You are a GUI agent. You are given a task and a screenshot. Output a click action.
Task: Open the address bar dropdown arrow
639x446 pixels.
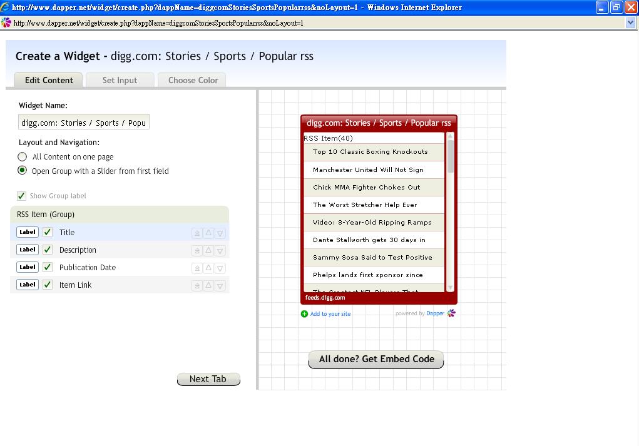pos(630,23)
